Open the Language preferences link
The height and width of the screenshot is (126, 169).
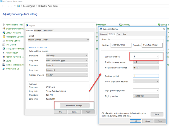[37, 47]
